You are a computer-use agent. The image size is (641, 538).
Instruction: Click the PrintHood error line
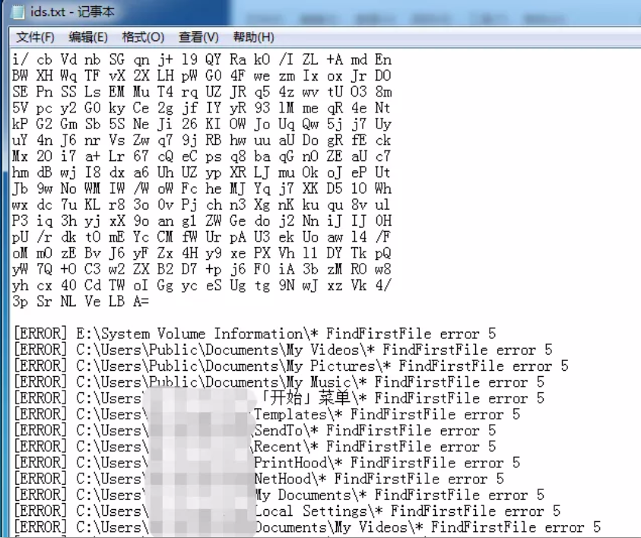tap(267, 463)
